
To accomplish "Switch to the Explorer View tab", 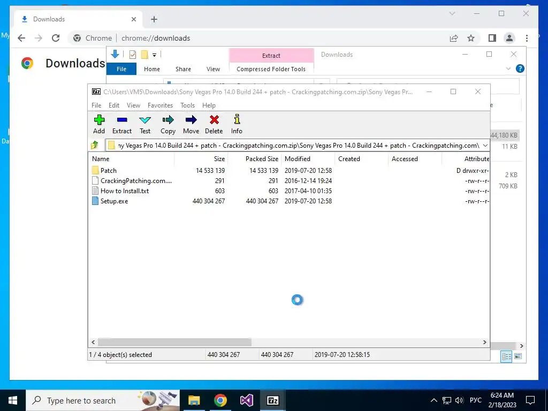I will (x=213, y=69).
